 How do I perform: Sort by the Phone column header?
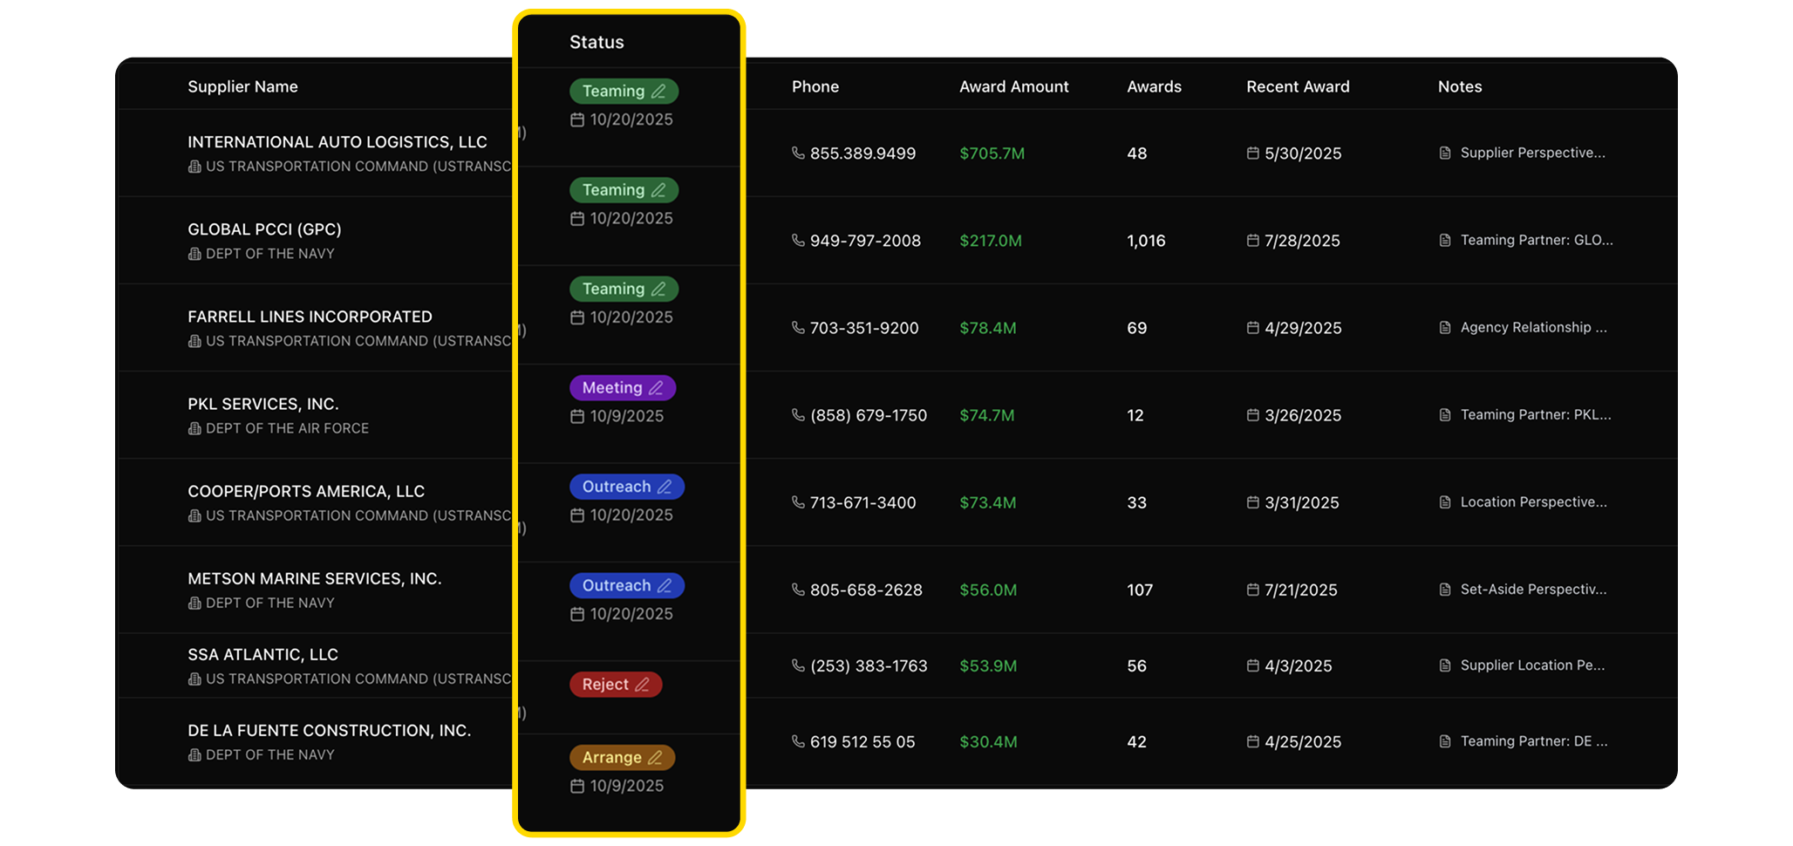click(815, 86)
